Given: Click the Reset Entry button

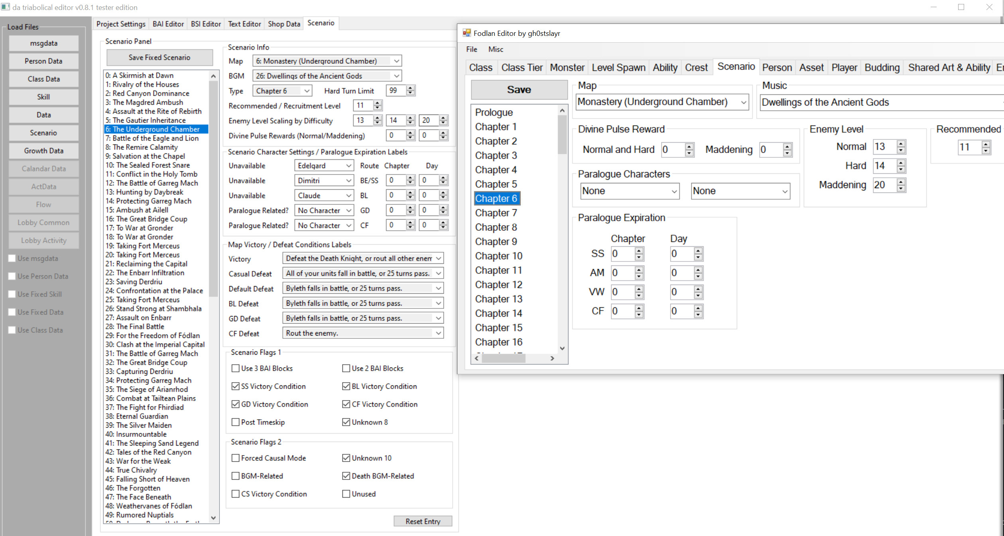Looking at the screenshot, I should click(x=422, y=521).
